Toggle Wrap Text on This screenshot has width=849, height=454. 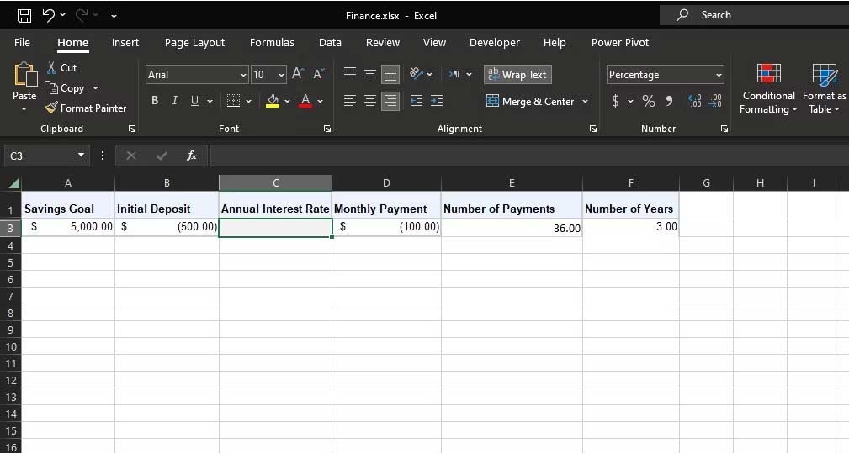coord(517,75)
